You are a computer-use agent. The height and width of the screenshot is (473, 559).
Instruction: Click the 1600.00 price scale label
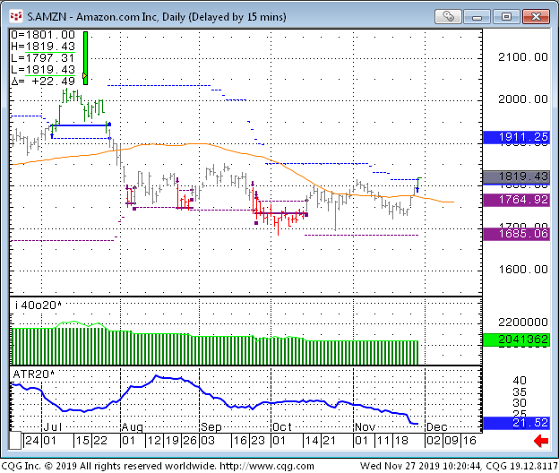point(522,270)
